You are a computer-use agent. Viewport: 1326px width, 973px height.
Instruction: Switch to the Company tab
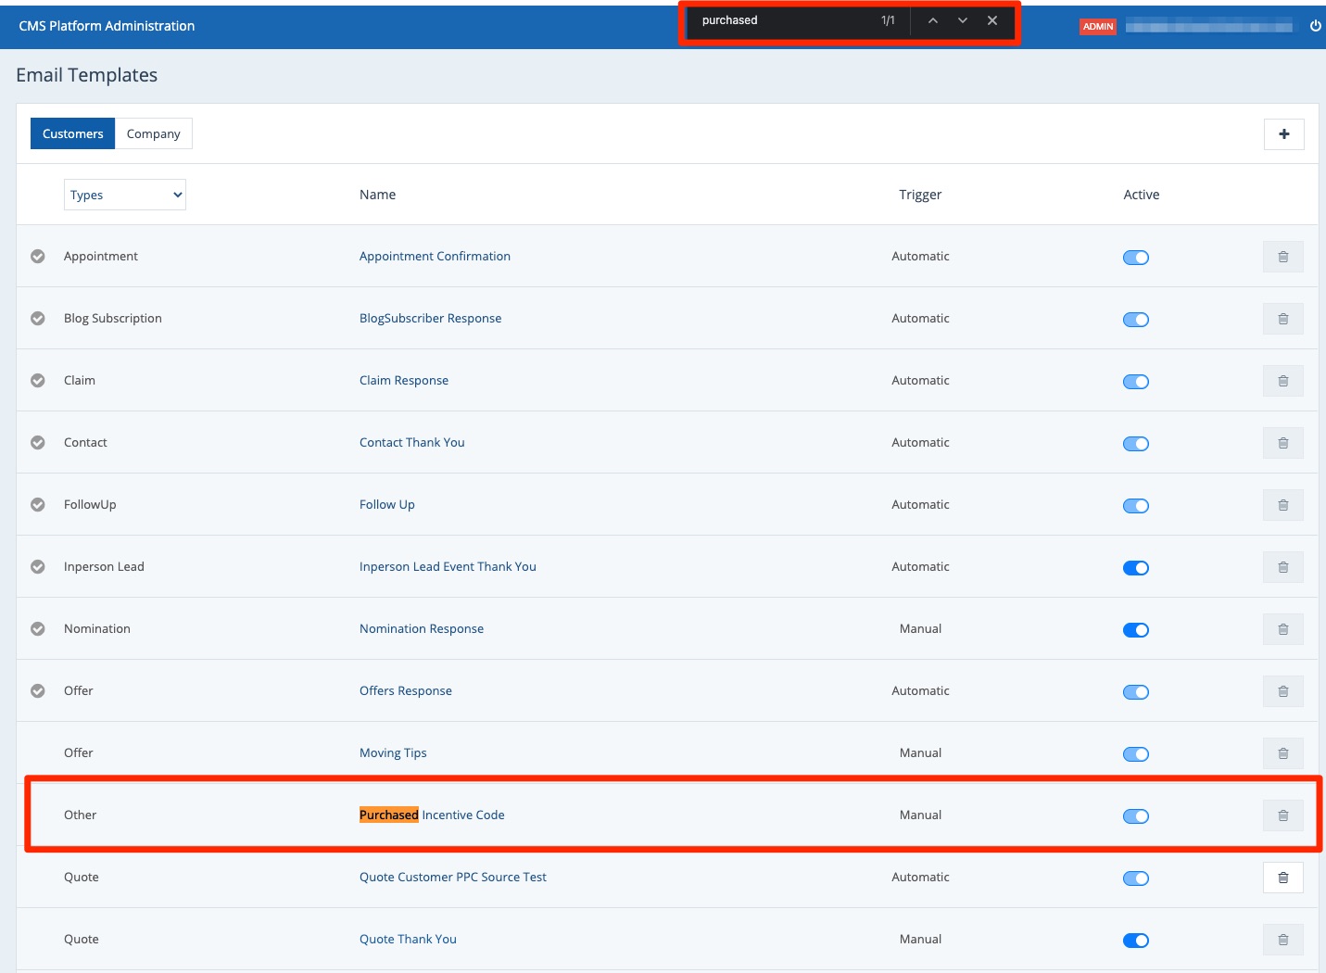pos(153,133)
